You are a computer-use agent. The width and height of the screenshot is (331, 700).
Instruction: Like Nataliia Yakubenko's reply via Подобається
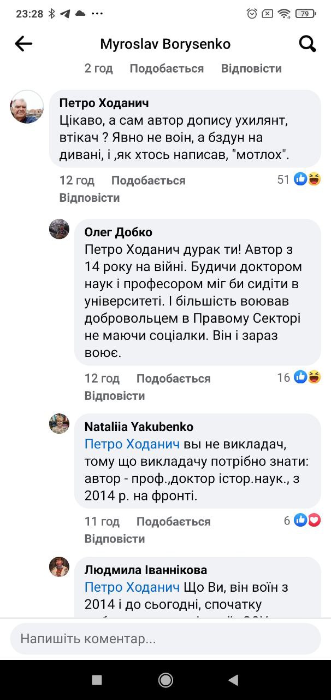click(x=173, y=522)
